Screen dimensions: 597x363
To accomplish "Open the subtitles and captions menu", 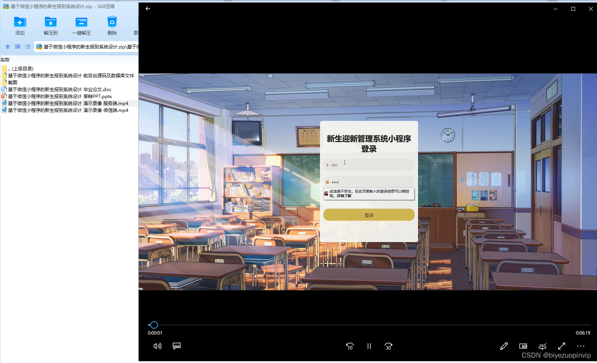I will (177, 346).
